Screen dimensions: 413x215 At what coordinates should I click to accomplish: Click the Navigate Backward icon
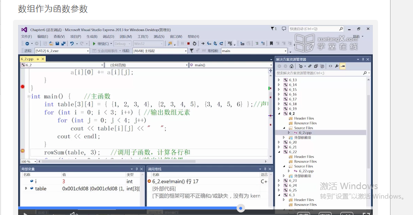27,44
